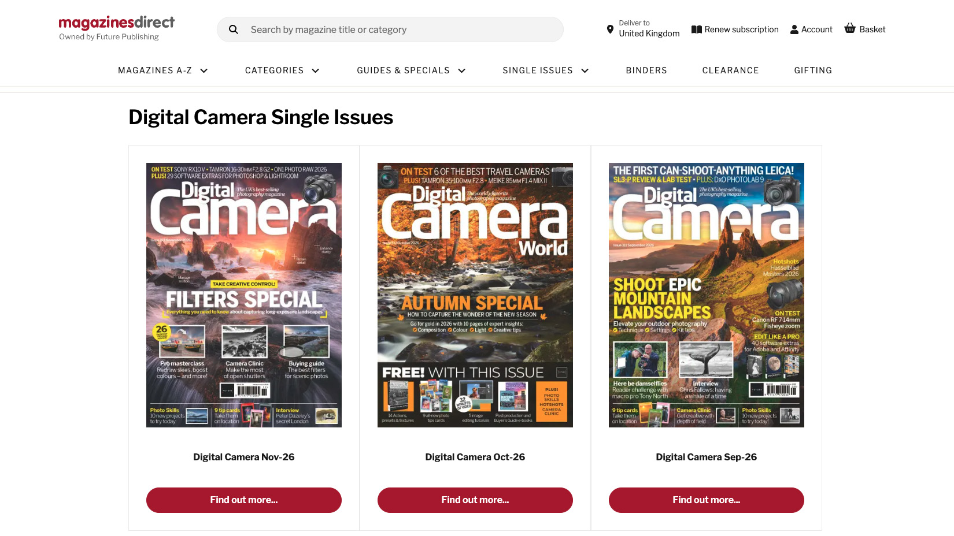This screenshot has width=954, height=536.
Task: Click Find out more for Nov-26
Action: (x=244, y=500)
